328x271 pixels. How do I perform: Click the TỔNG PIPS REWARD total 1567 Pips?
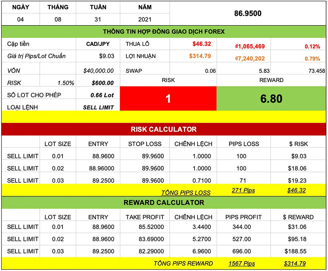tap(242, 263)
